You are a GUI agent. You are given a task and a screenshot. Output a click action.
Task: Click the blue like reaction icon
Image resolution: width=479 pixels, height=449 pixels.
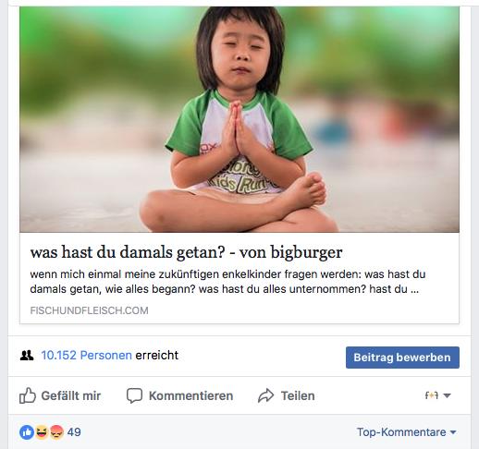click(27, 432)
